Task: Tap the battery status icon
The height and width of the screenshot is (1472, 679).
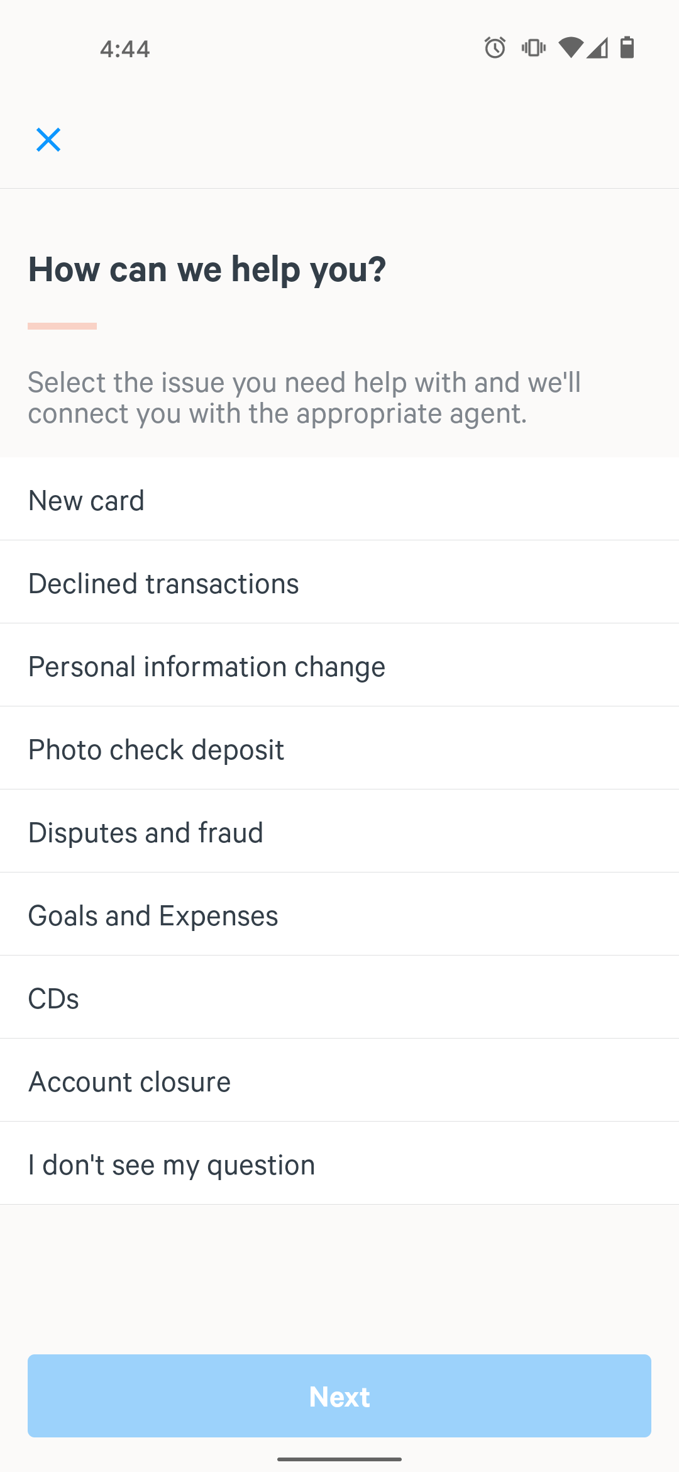Action: tap(627, 48)
